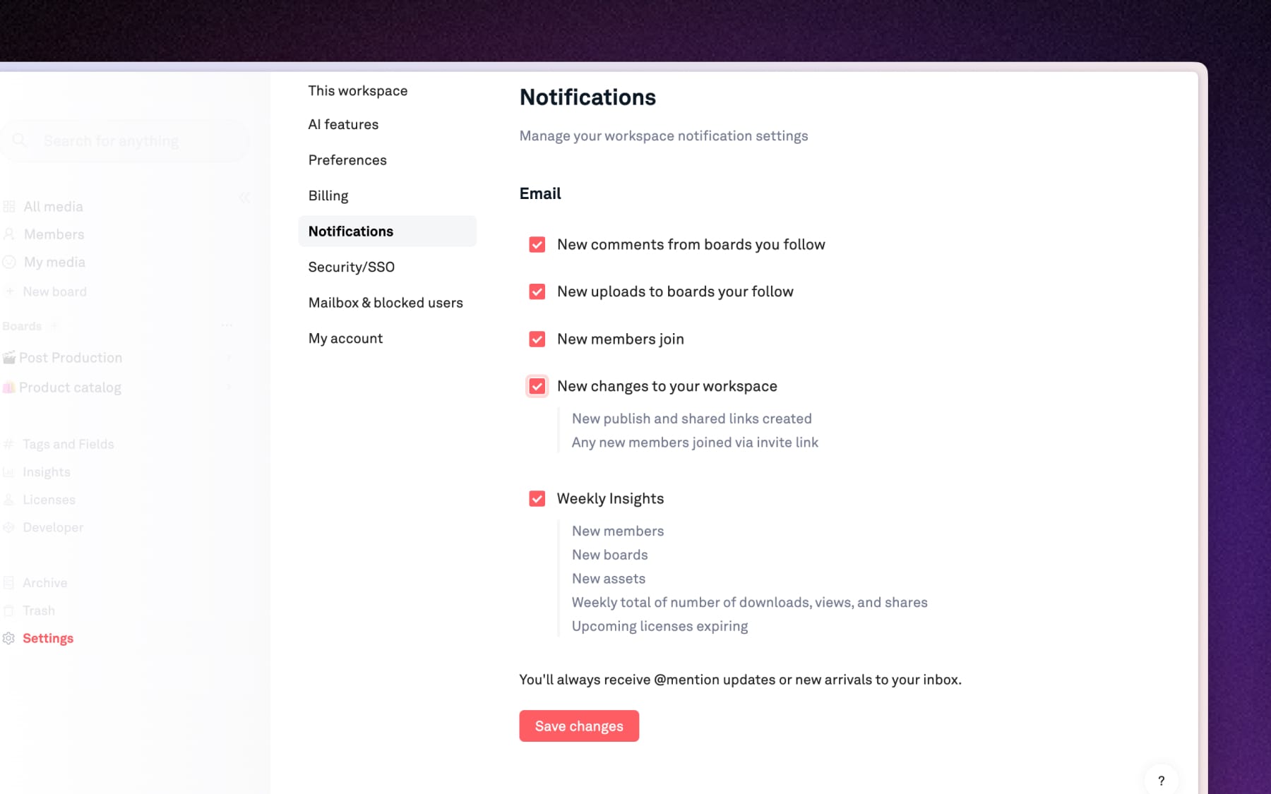Click the Insights chart icon

(x=9, y=472)
